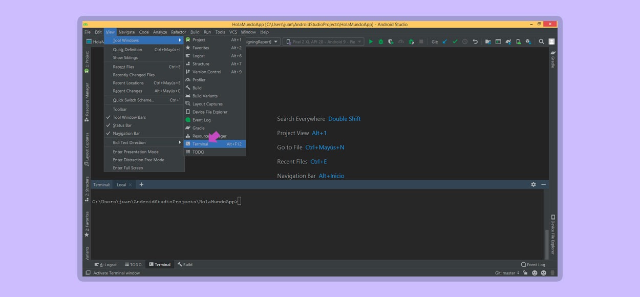Revert changes with the Git undo arrow

click(x=475, y=41)
